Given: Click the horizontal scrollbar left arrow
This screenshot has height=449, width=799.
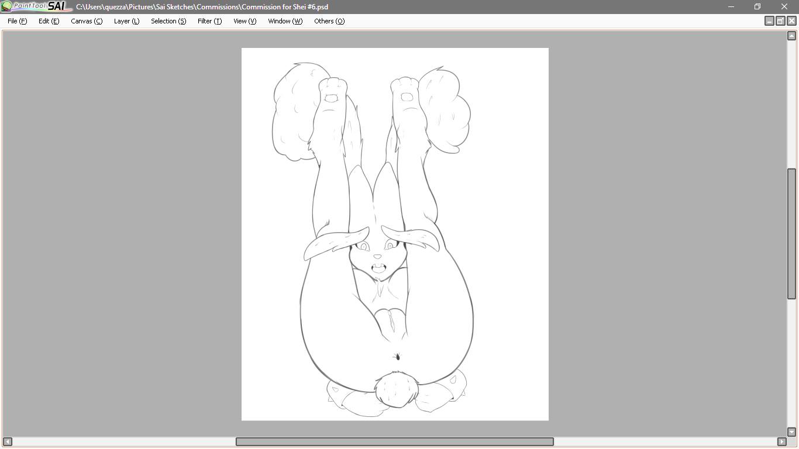Looking at the screenshot, I should [8, 441].
